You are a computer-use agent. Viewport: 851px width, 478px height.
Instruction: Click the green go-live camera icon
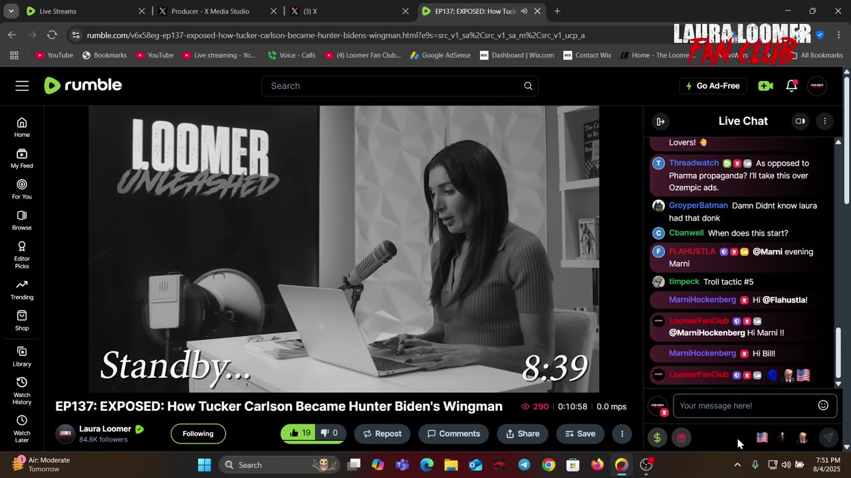tap(765, 86)
